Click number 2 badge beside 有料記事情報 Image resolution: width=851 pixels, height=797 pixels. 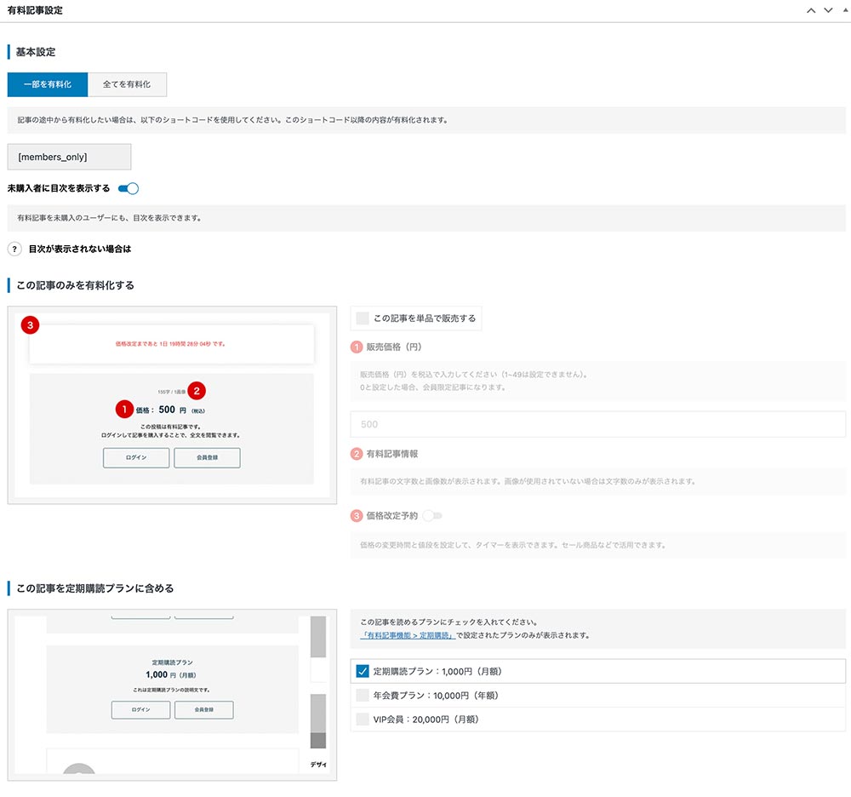[357, 455]
